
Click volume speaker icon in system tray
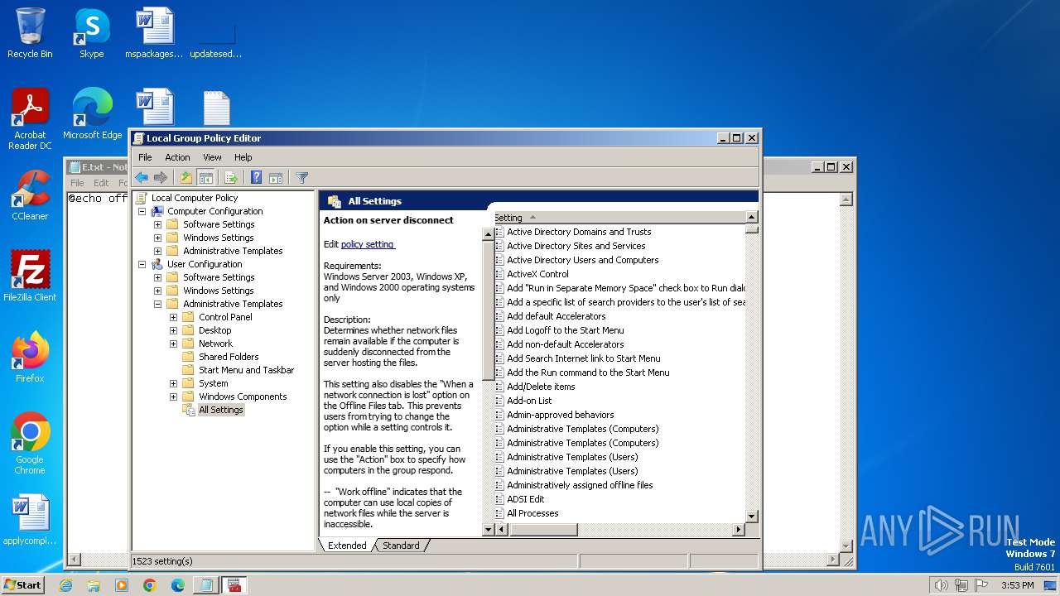[x=941, y=585]
